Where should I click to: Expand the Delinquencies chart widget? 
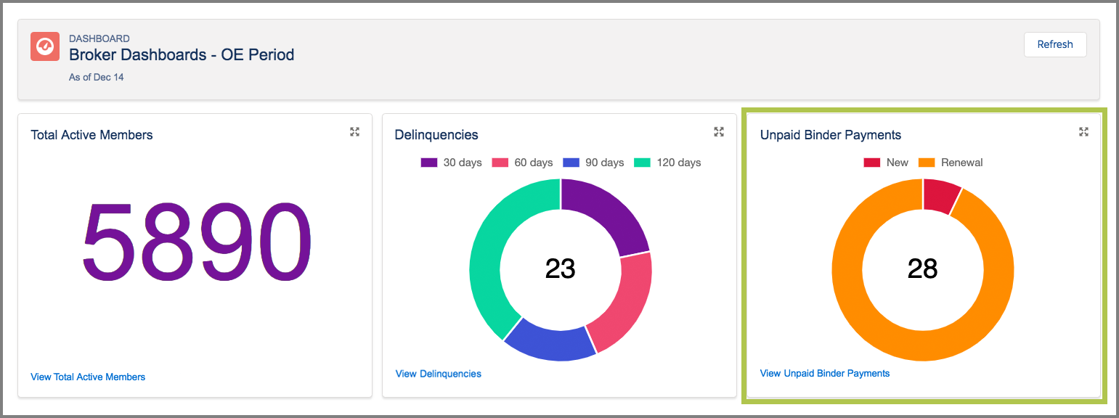tap(719, 131)
